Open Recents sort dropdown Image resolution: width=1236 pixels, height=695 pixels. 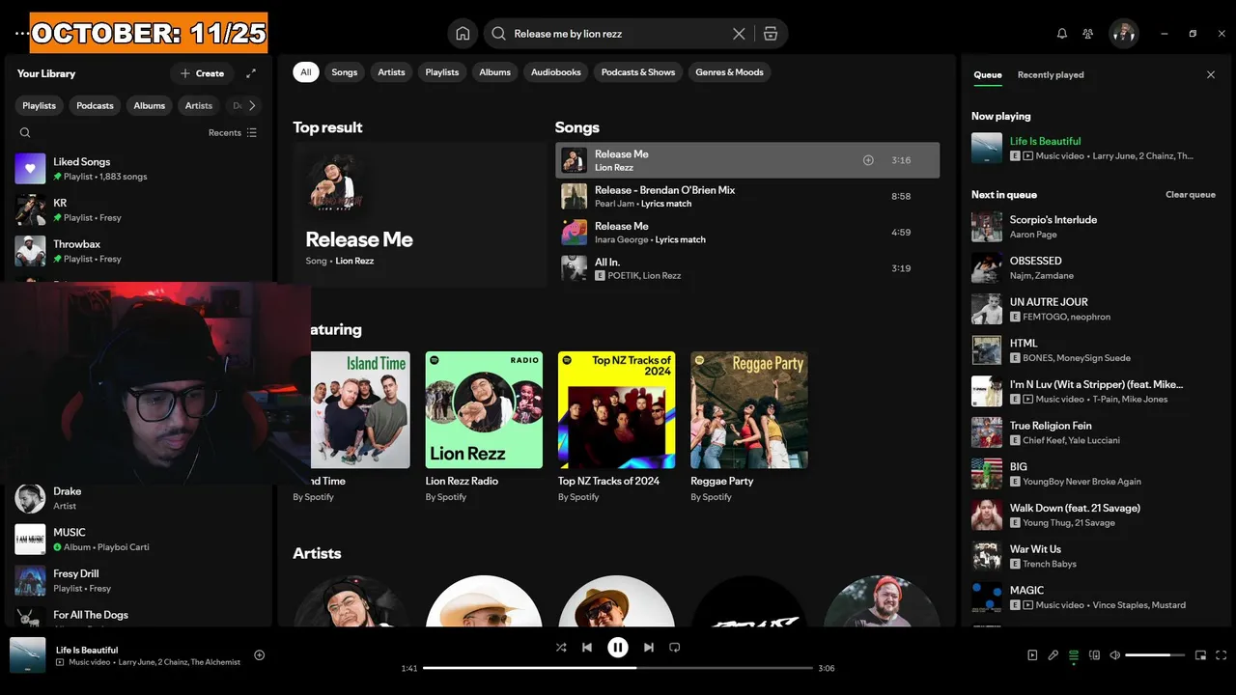[x=233, y=133]
